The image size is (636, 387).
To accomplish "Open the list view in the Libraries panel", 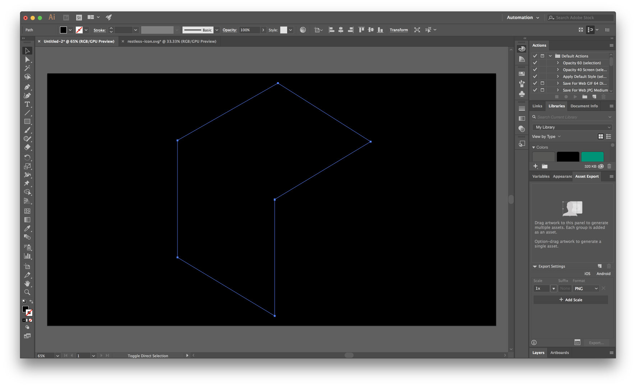I will pyautogui.click(x=609, y=136).
